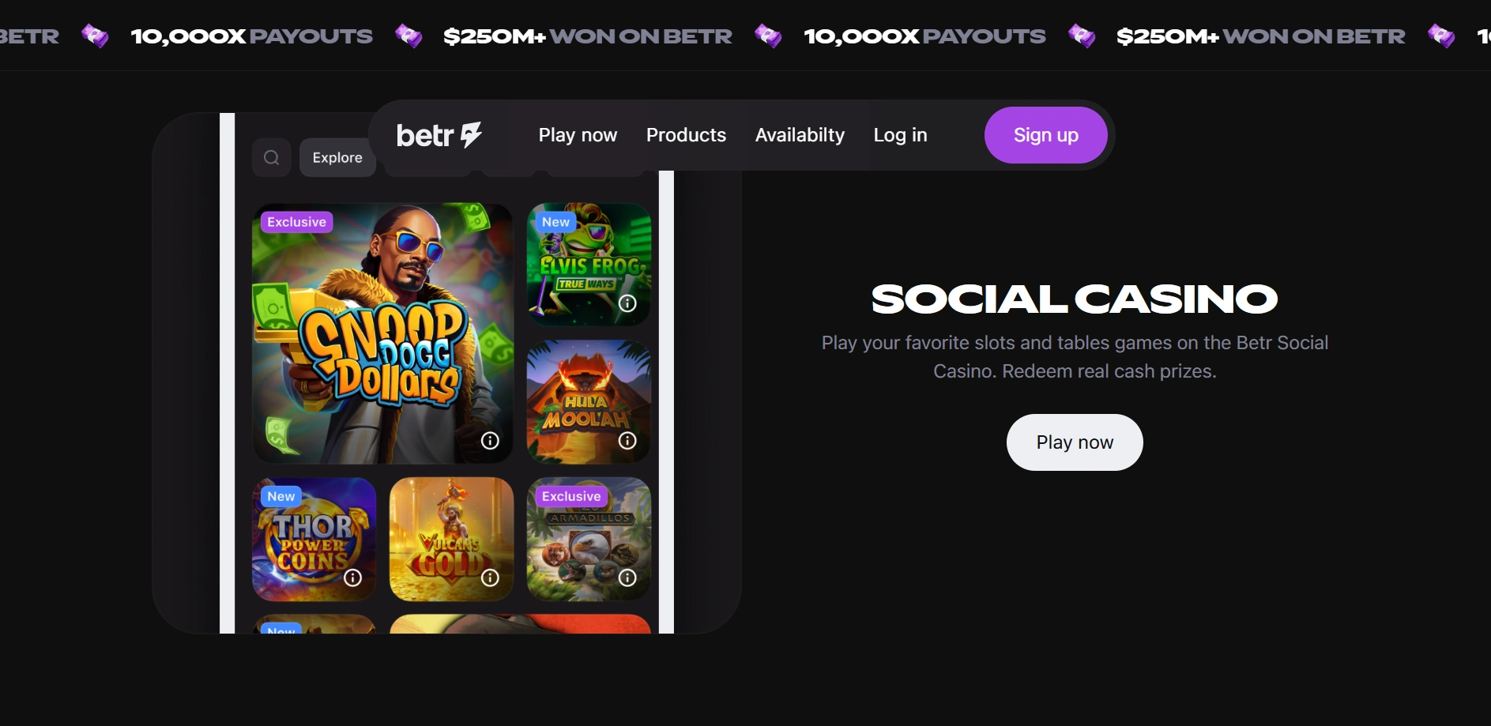Open info icon on Snoop Dogg Dollars

[490, 441]
